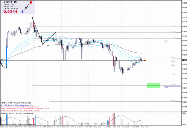
Task: Click the FE 262 Fibonacci level label
Action: coord(173,101)
